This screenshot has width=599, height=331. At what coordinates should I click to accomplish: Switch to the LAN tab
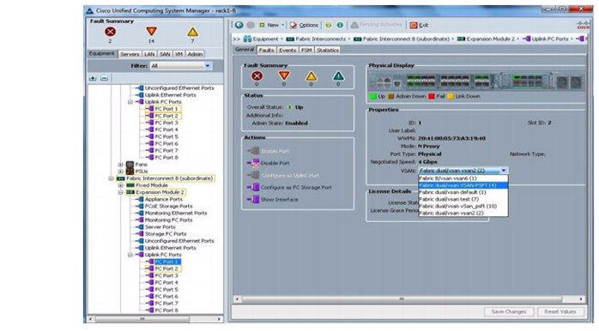(149, 54)
